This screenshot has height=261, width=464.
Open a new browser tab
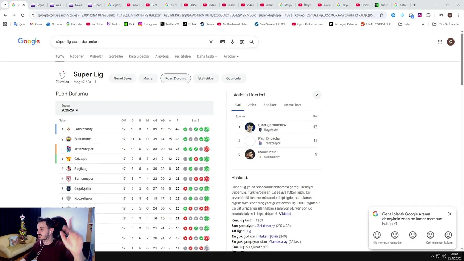pos(414,5)
